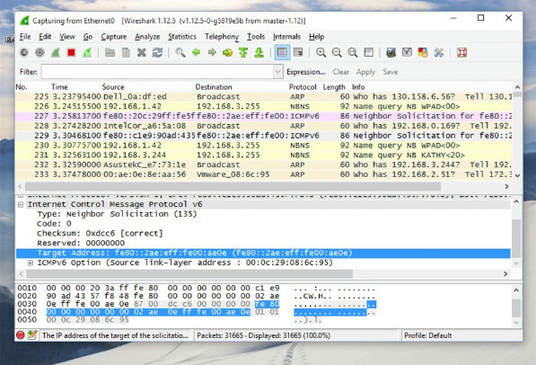Open the Statistics menu
This screenshot has width=536, height=365.
[182, 37]
